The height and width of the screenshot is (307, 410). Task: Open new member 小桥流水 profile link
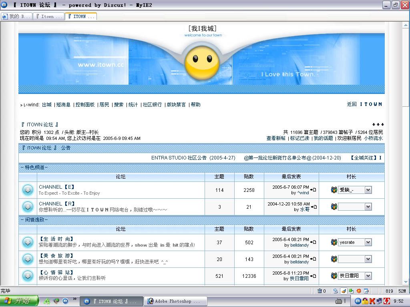(374, 138)
